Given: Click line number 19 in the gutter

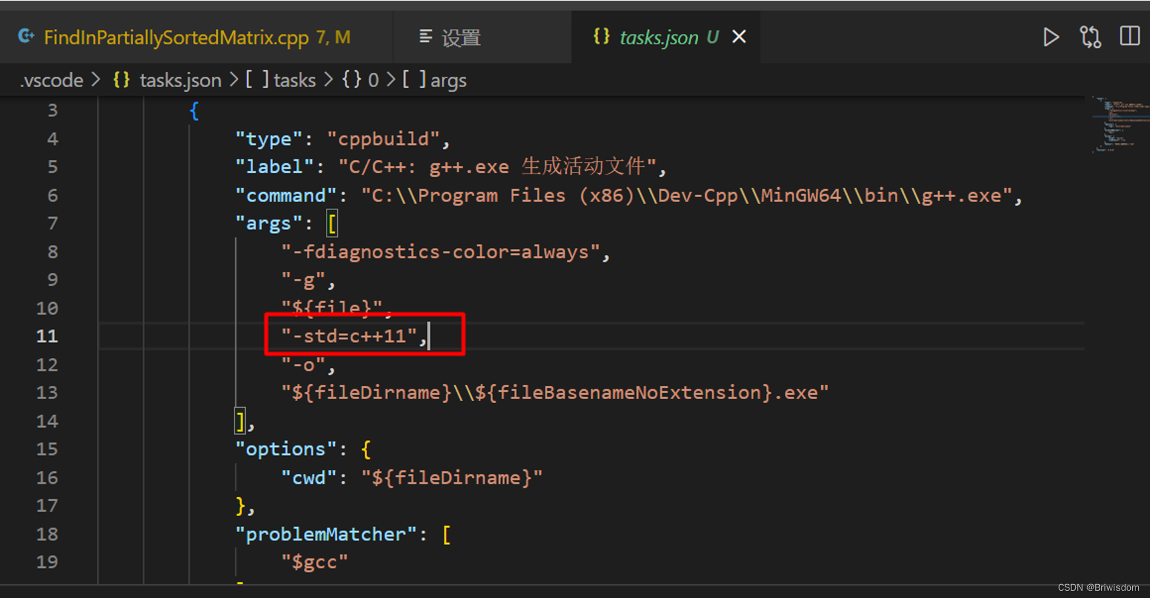Looking at the screenshot, I should pyautogui.click(x=47, y=561).
